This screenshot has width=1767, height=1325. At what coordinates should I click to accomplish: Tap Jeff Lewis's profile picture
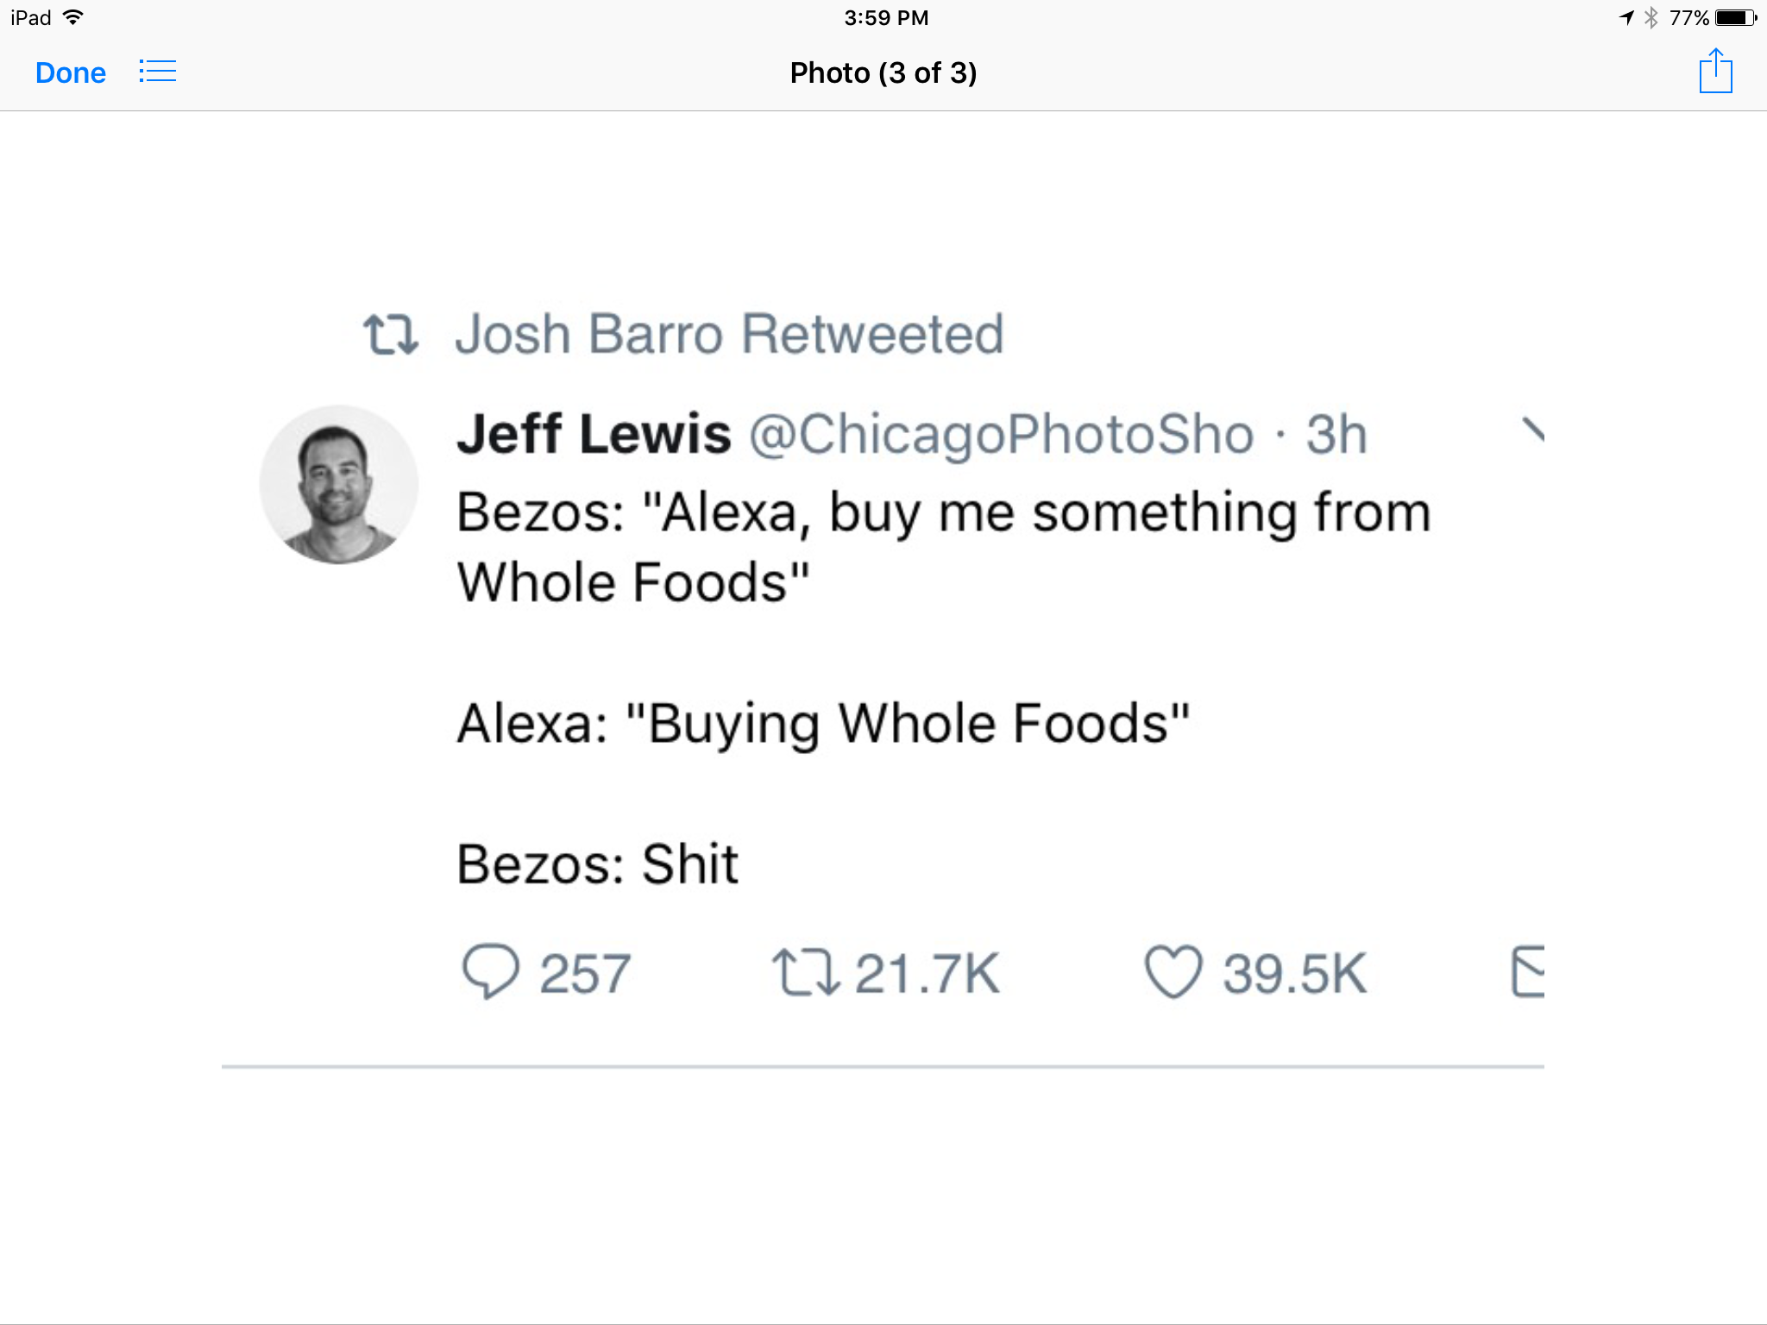pos(341,483)
